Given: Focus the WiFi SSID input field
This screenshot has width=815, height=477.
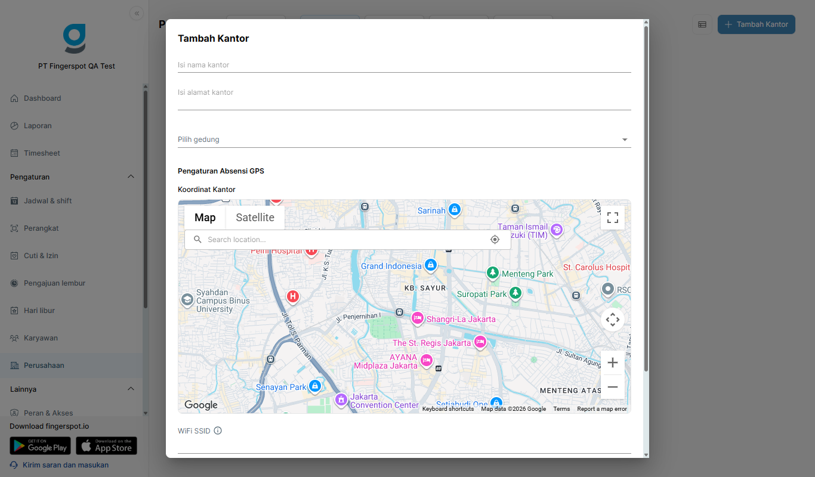Looking at the screenshot, I should 404,446.
